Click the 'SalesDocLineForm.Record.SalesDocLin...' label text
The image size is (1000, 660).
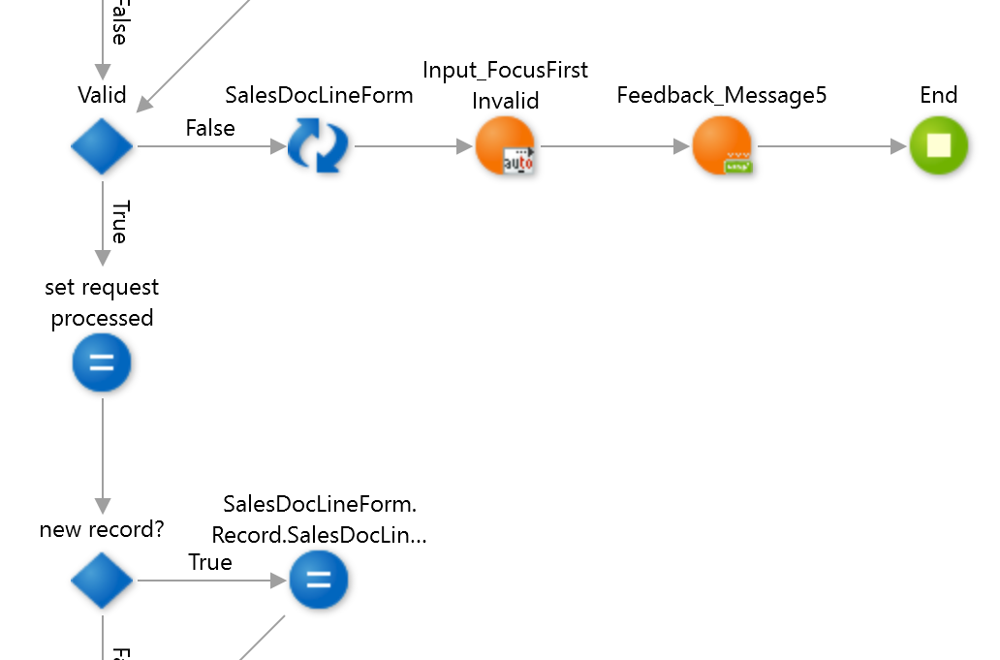pos(319,519)
